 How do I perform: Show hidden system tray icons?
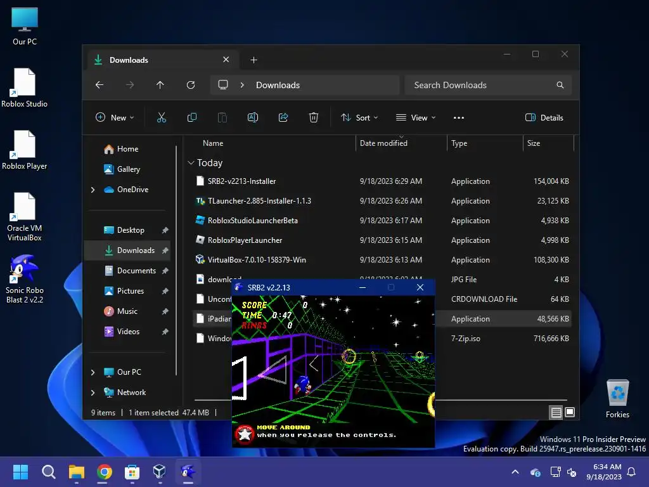[515, 472]
